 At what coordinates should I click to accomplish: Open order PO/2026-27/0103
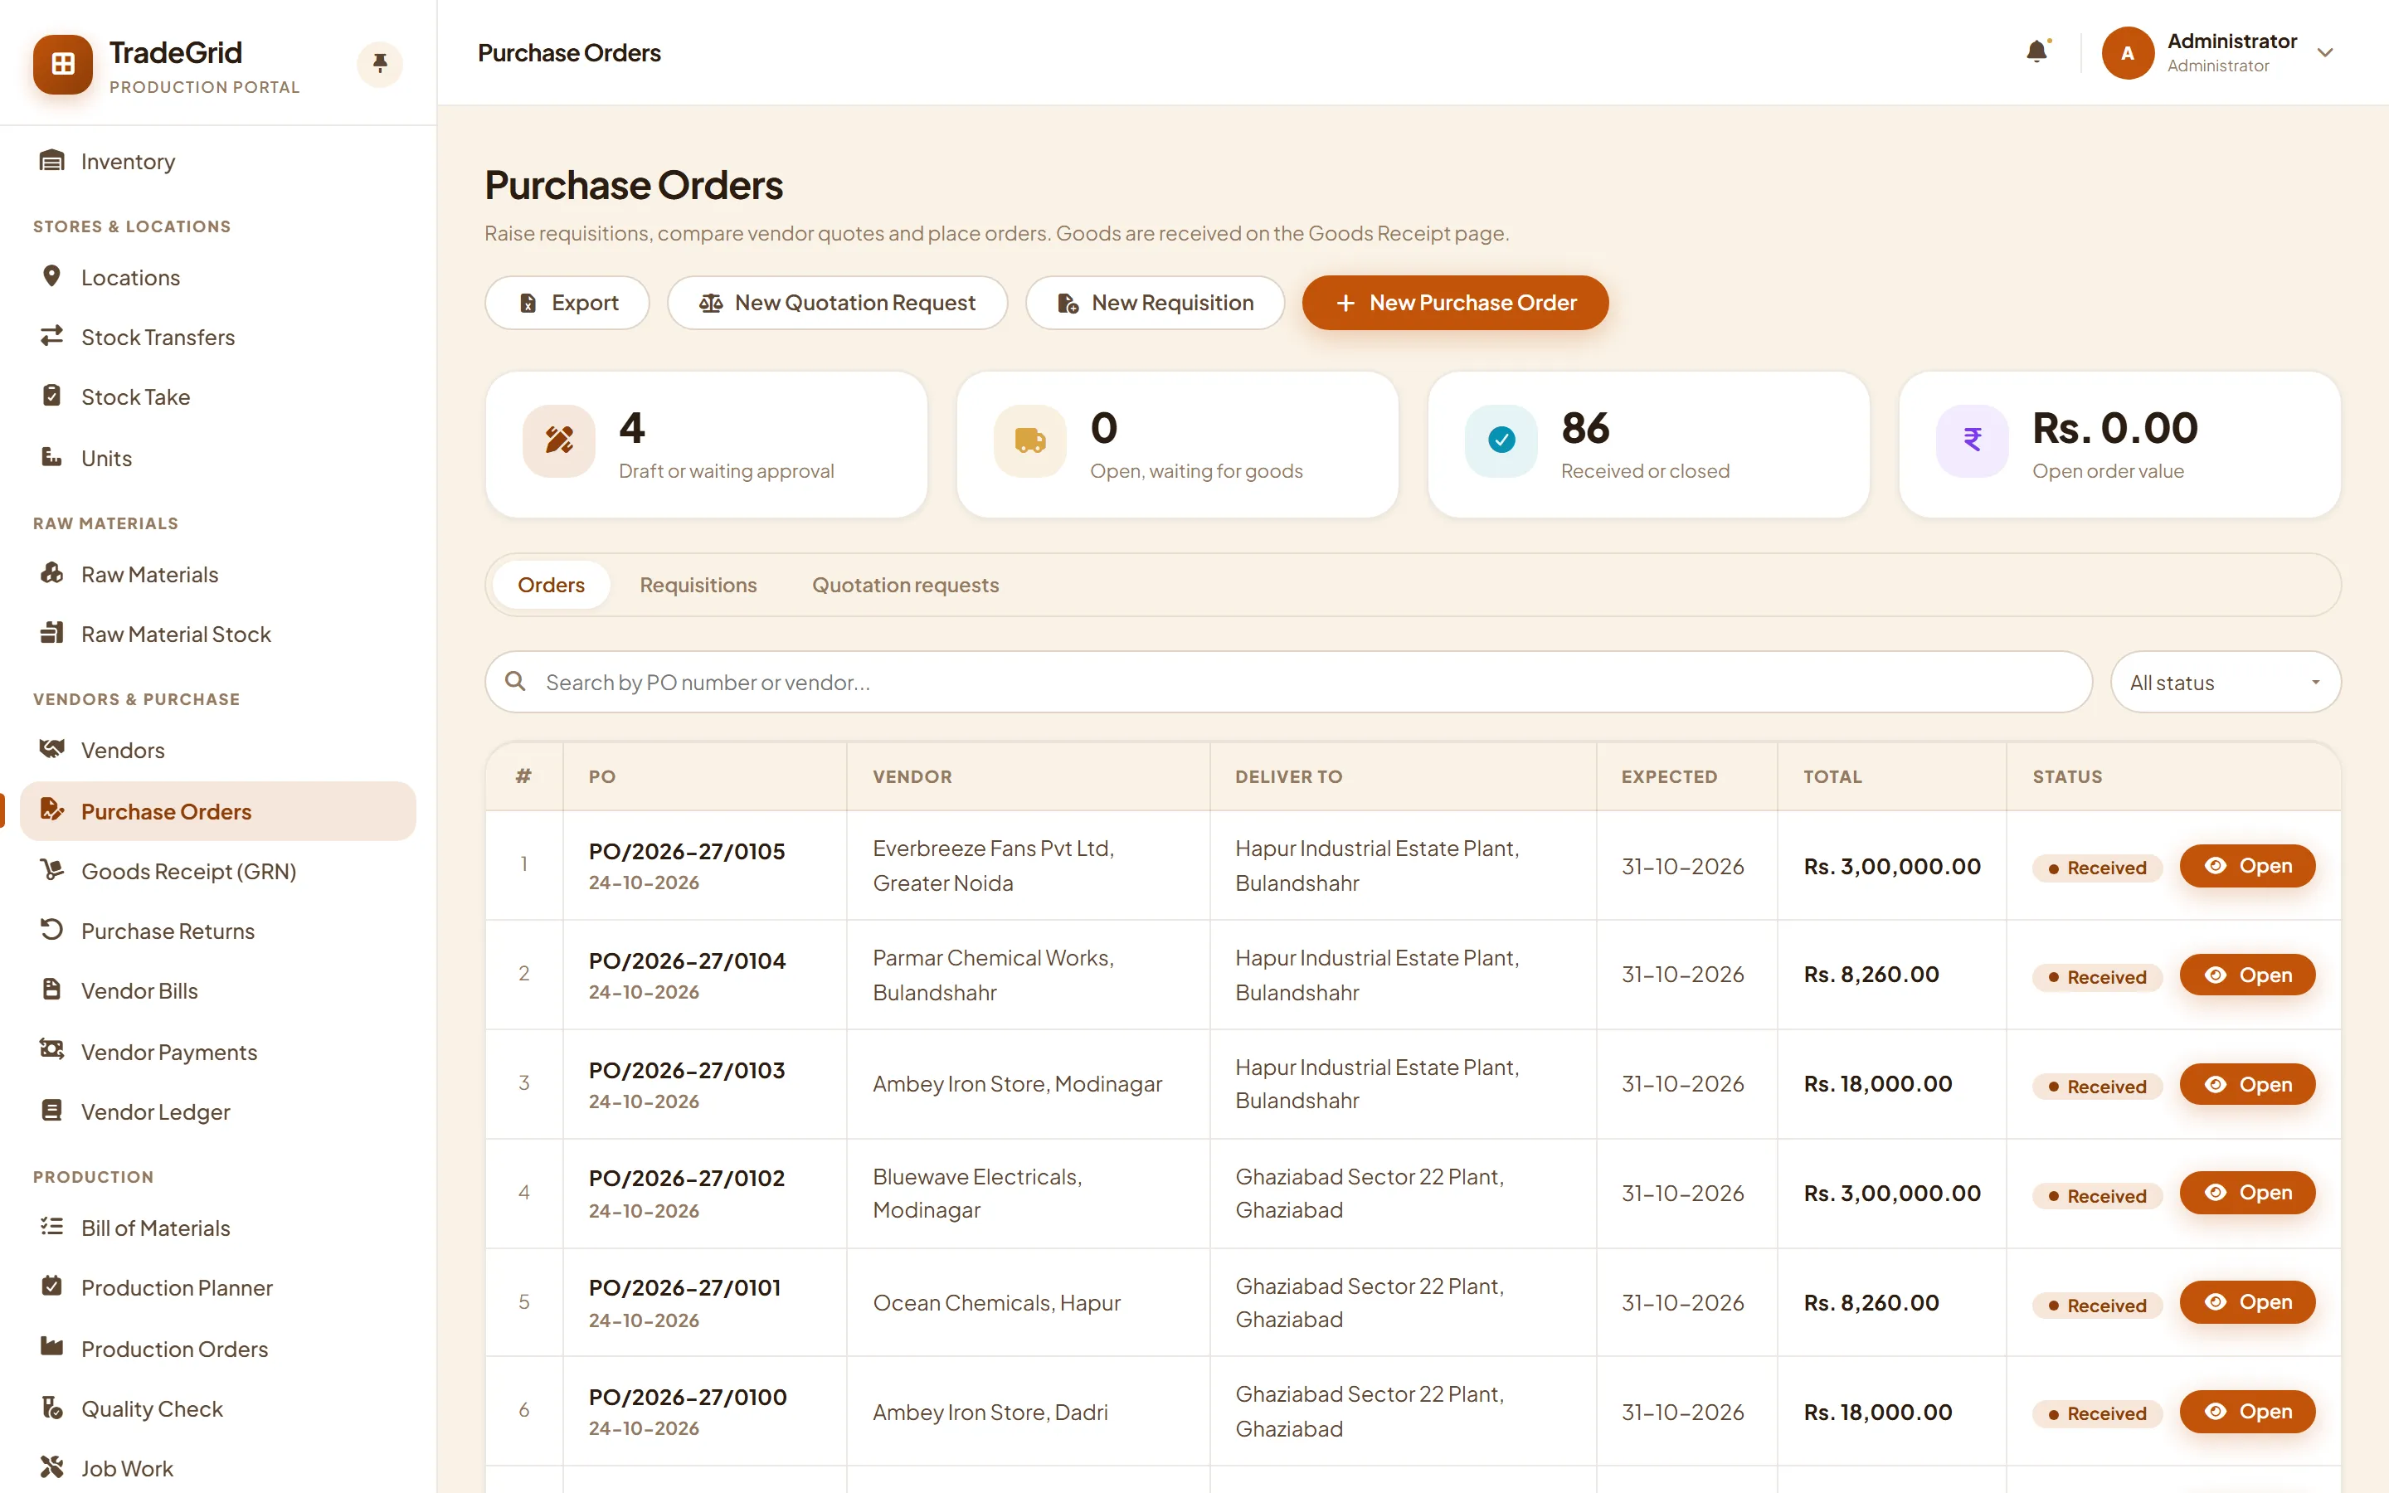(x=2247, y=1084)
